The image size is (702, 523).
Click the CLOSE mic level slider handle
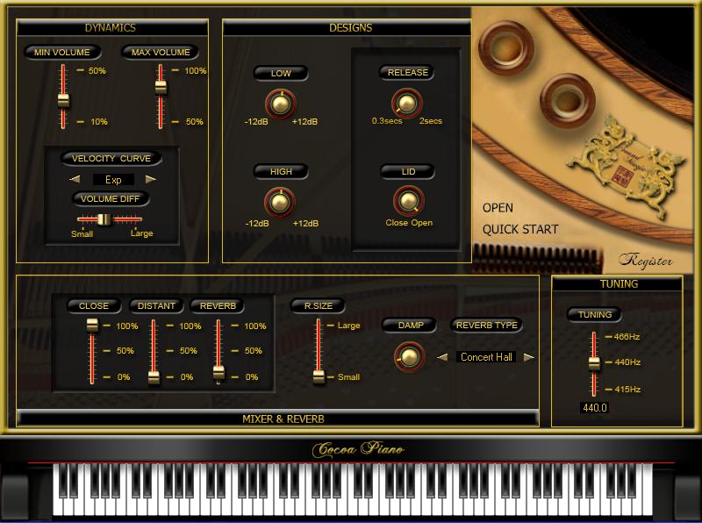pyautogui.click(x=92, y=326)
